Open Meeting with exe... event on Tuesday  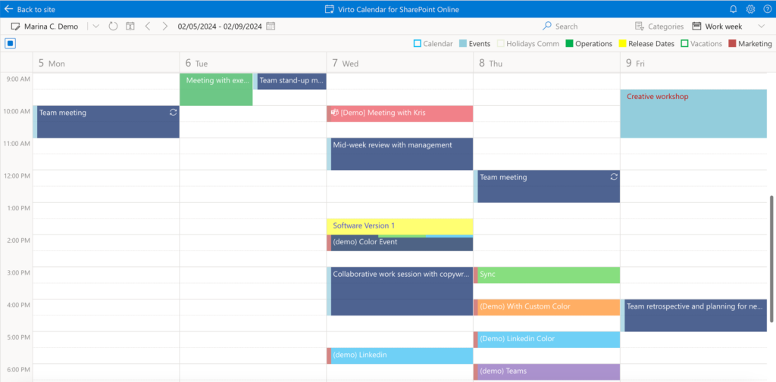point(216,89)
